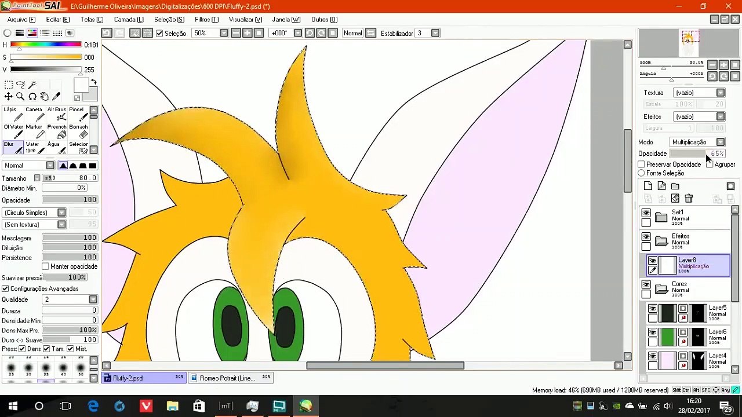Activate the zoom magnifier tool

coord(20,97)
